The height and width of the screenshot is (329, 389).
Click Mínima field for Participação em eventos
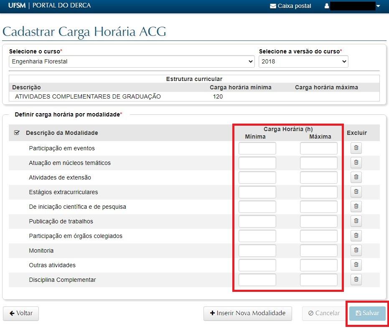257,148
